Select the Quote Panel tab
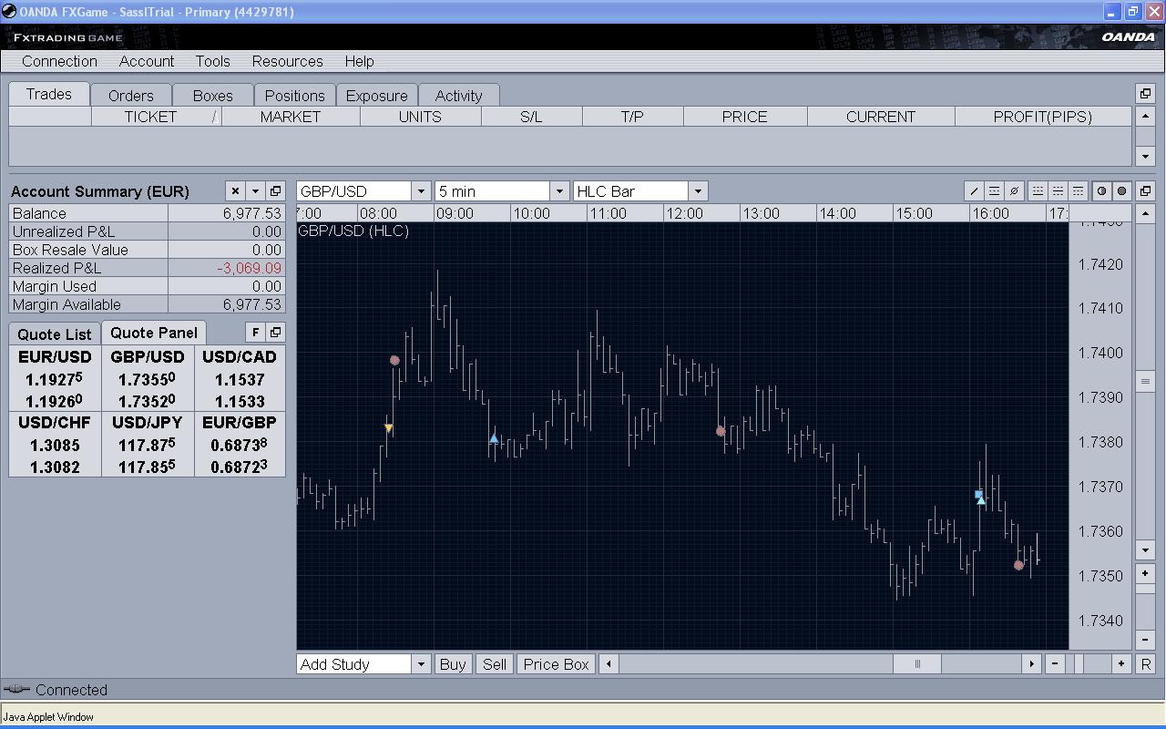This screenshot has height=729, width=1166. click(154, 333)
